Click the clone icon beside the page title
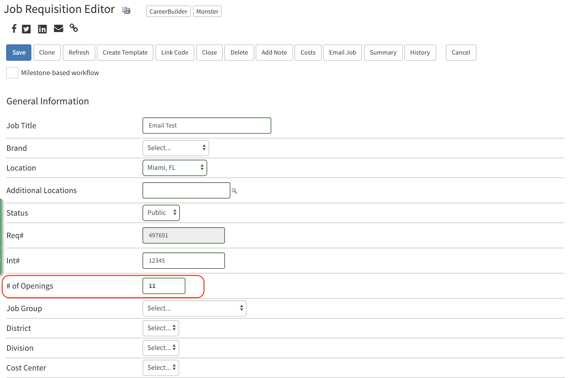Image resolution: width=576 pixels, height=378 pixels. click(126, 10)
